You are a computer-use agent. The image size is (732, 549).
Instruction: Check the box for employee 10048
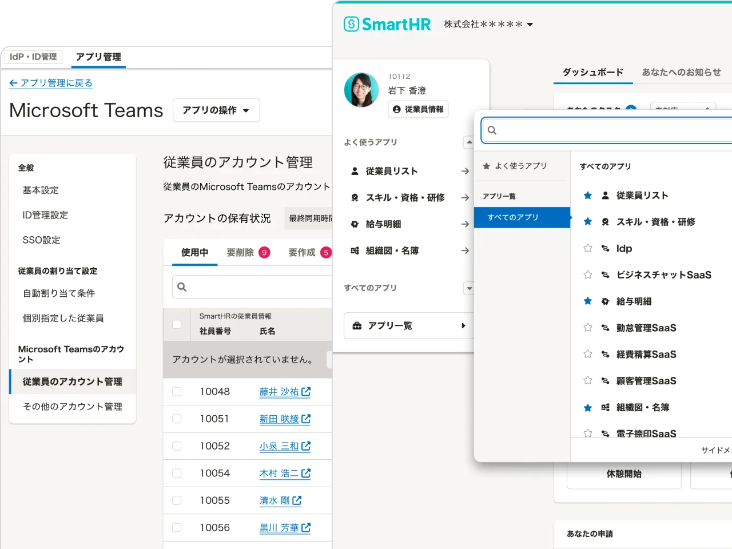(177, 392)
